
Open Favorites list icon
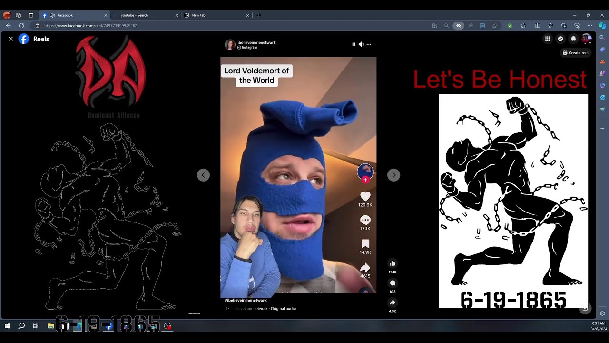pyautogui.click(x=550, y=26)
